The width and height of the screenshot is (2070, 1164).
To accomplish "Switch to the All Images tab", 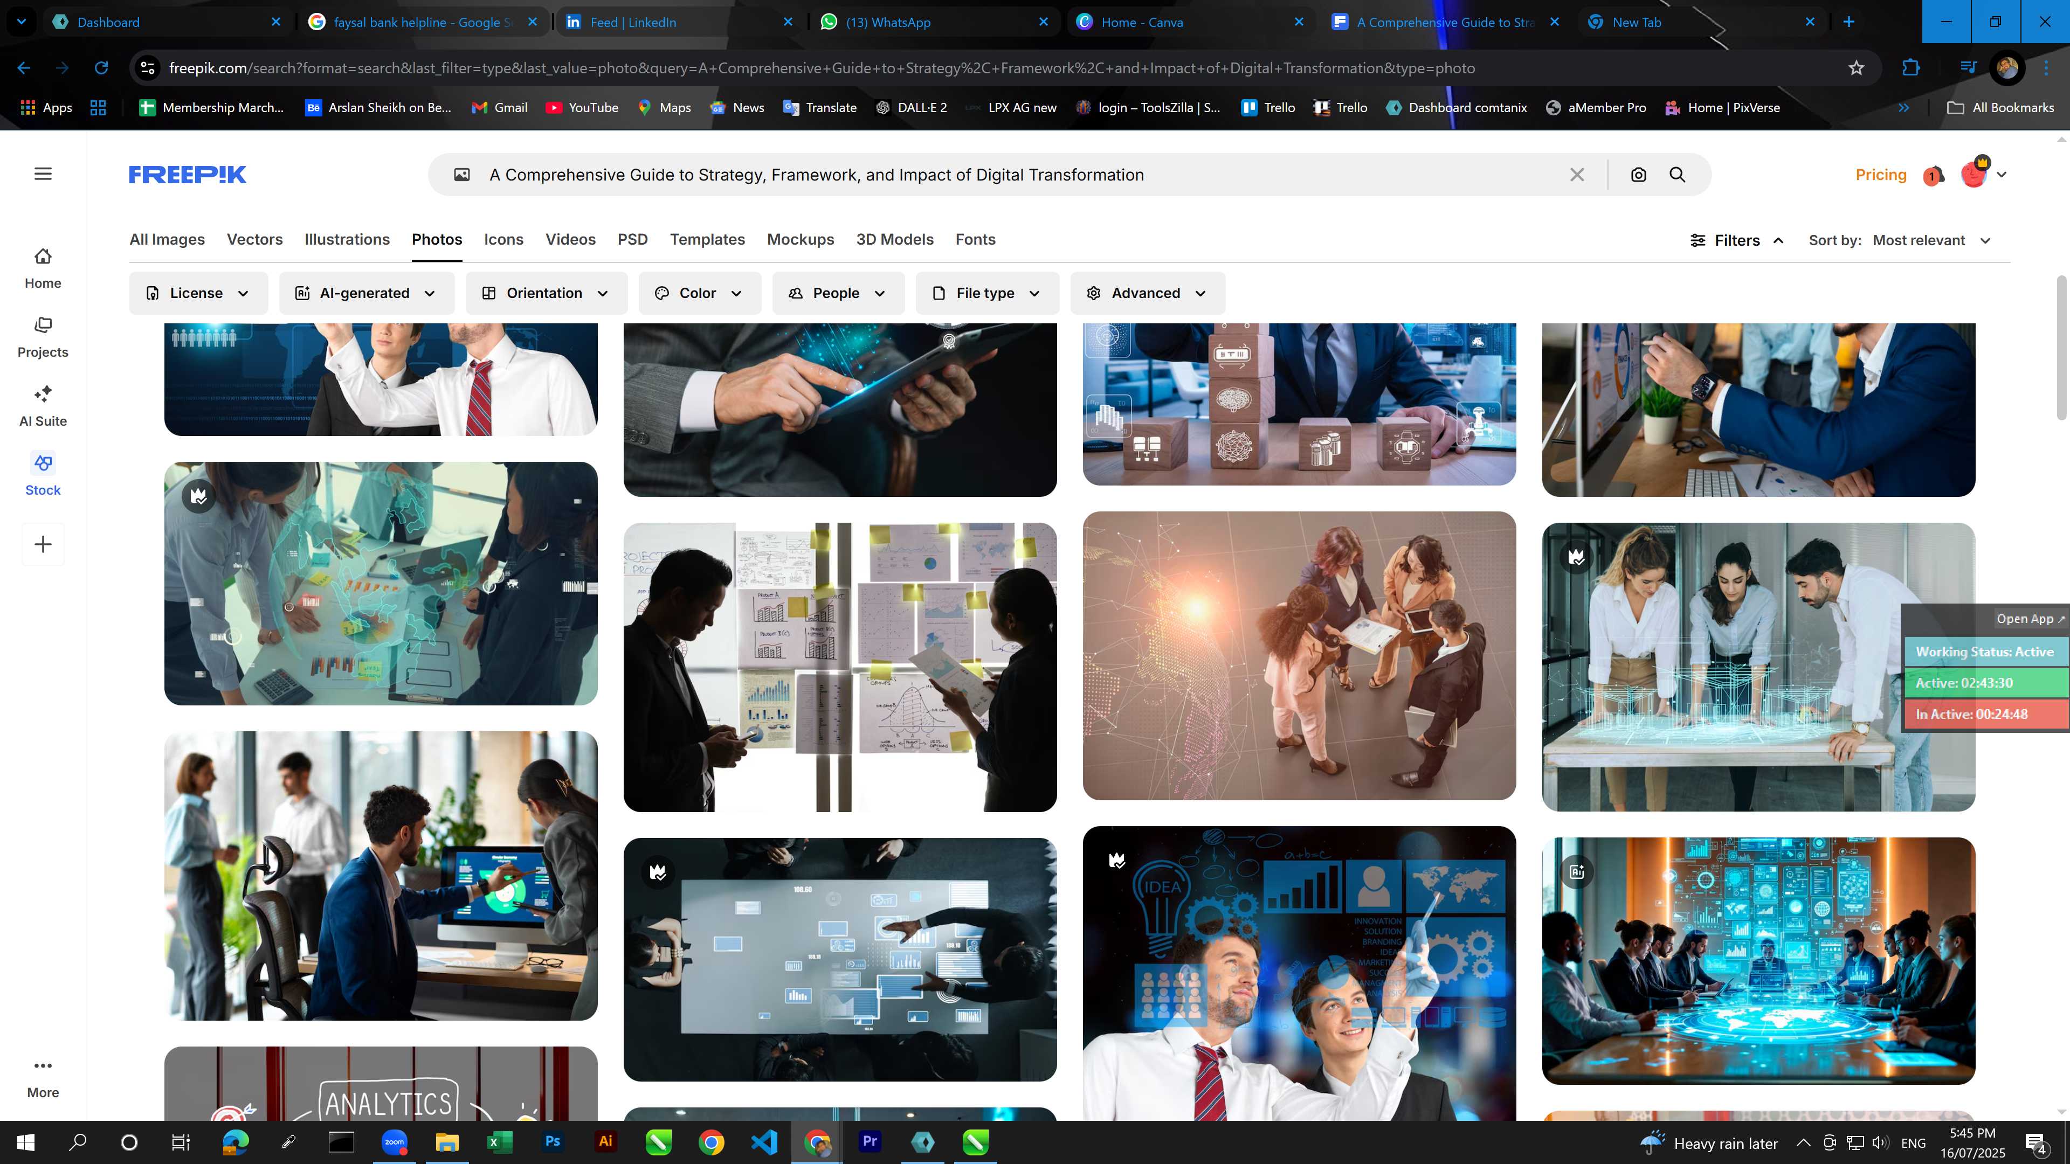I will [167, 239].
